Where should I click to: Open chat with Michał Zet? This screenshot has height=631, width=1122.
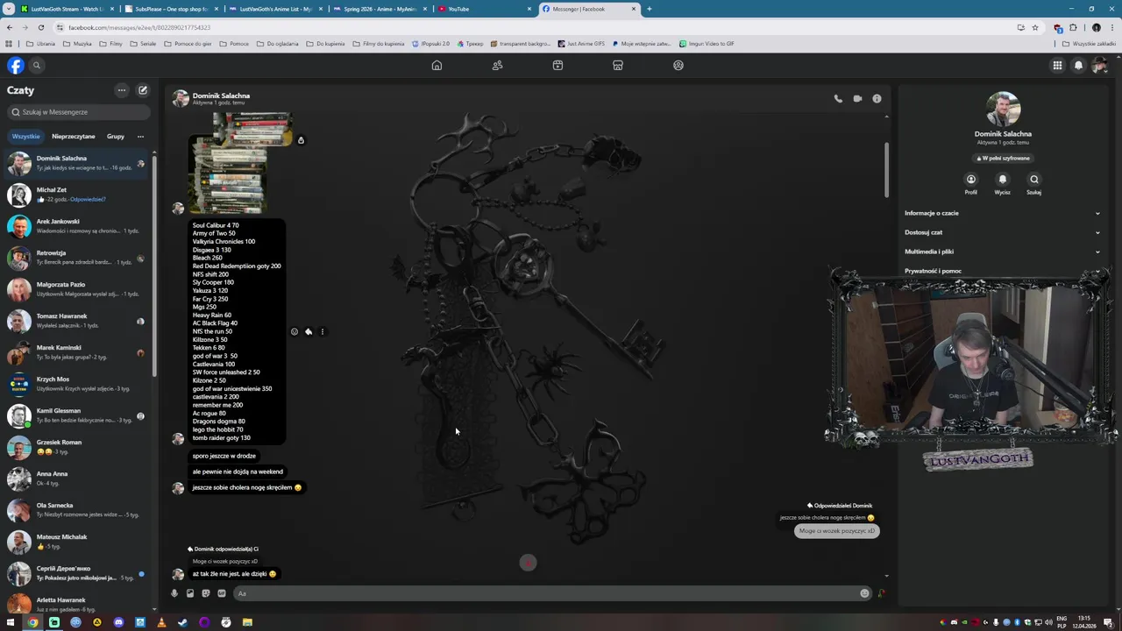77,195
